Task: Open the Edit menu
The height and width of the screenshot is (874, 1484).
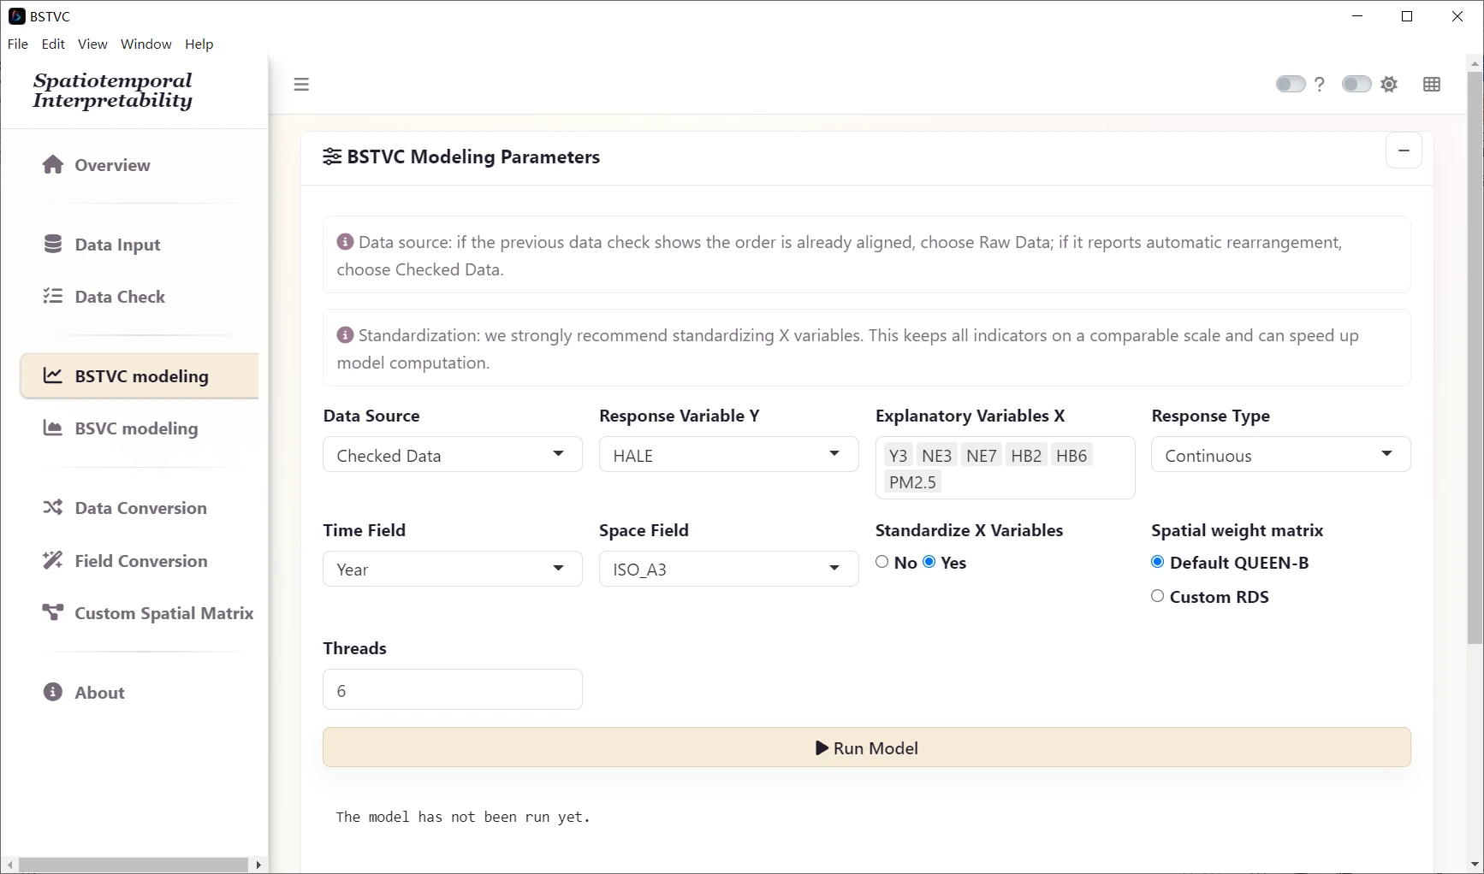Action: click(53, 44)
